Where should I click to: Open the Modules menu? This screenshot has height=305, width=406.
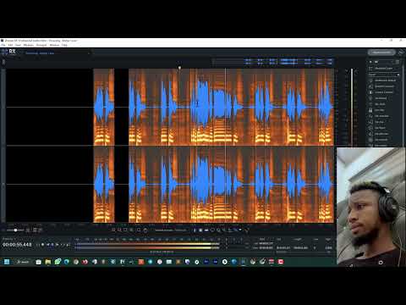pyautogui.click(x=29, y=45)
